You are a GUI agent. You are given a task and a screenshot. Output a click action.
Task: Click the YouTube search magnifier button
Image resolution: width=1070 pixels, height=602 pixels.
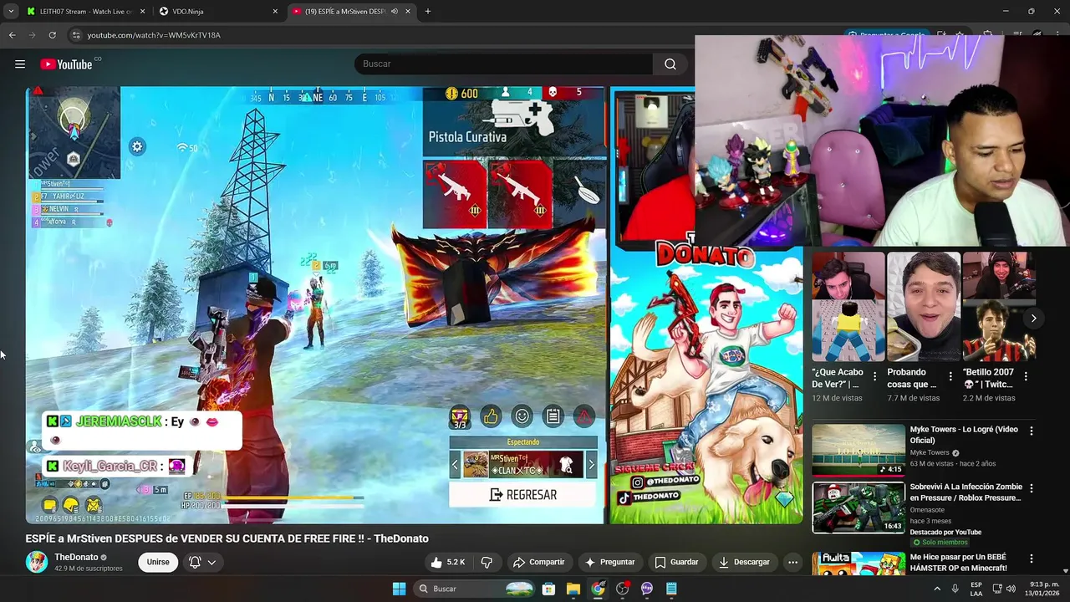point(670,64)
